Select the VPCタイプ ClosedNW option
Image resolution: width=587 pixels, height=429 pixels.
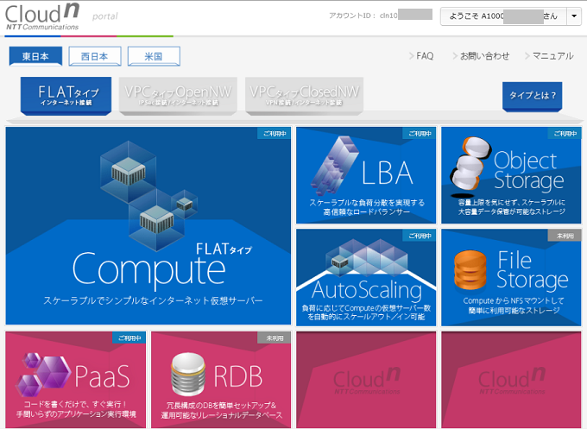(x=304, y=95)
